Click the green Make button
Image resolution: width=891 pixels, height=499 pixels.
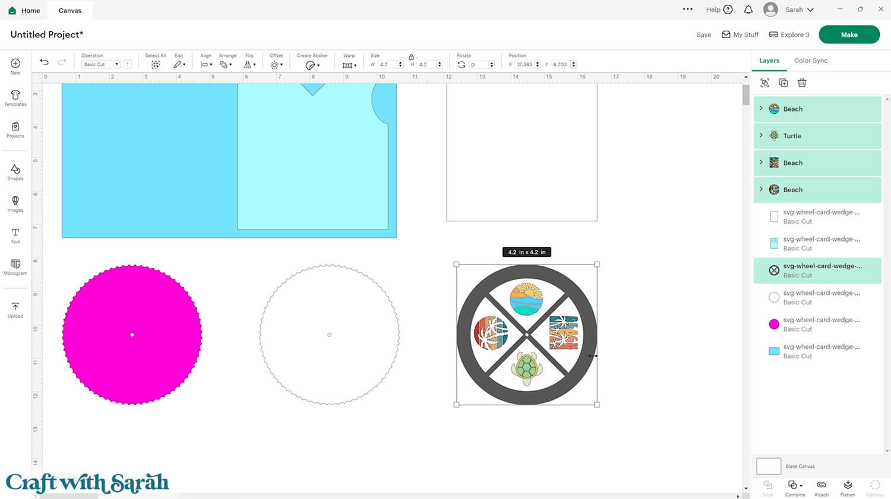tap(849, 34)
